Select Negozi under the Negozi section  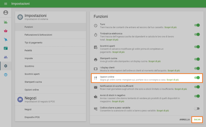pos(28,109)
